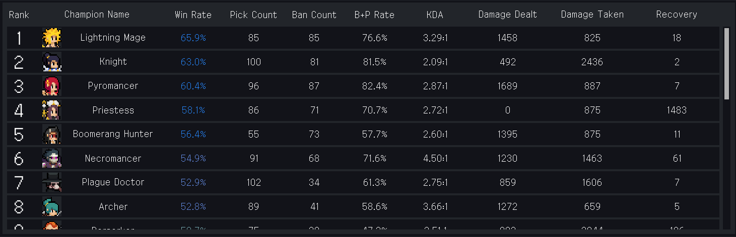Click the Lightning Mage champion portrait
Image resolution: width=736 pixels, height=237 pixels.
(x=51, y=38)
